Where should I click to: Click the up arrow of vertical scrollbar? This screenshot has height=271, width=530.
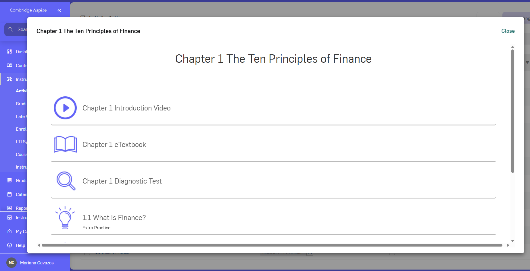(512, 47)
